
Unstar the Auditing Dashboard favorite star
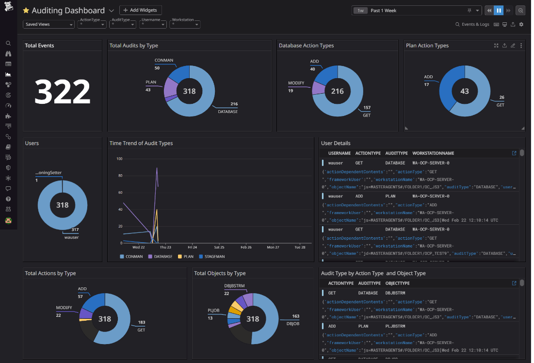26,11
